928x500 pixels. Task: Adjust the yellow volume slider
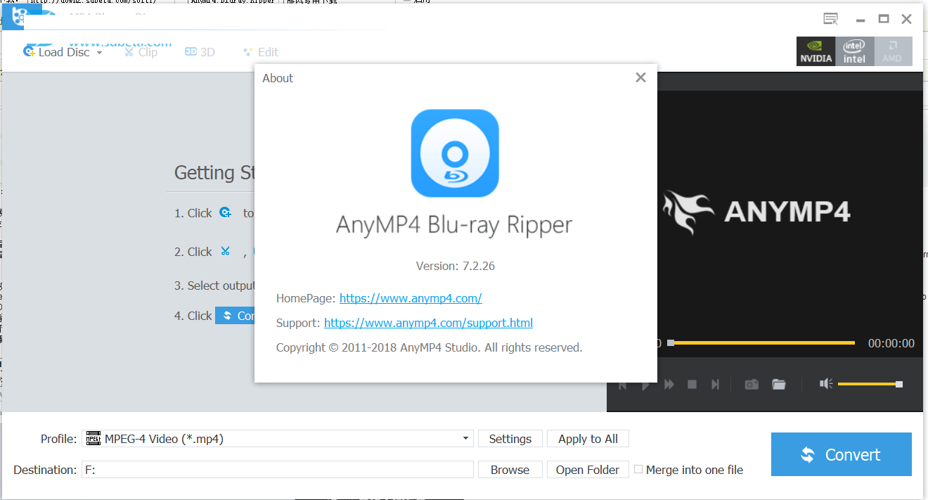click(870, 384)
